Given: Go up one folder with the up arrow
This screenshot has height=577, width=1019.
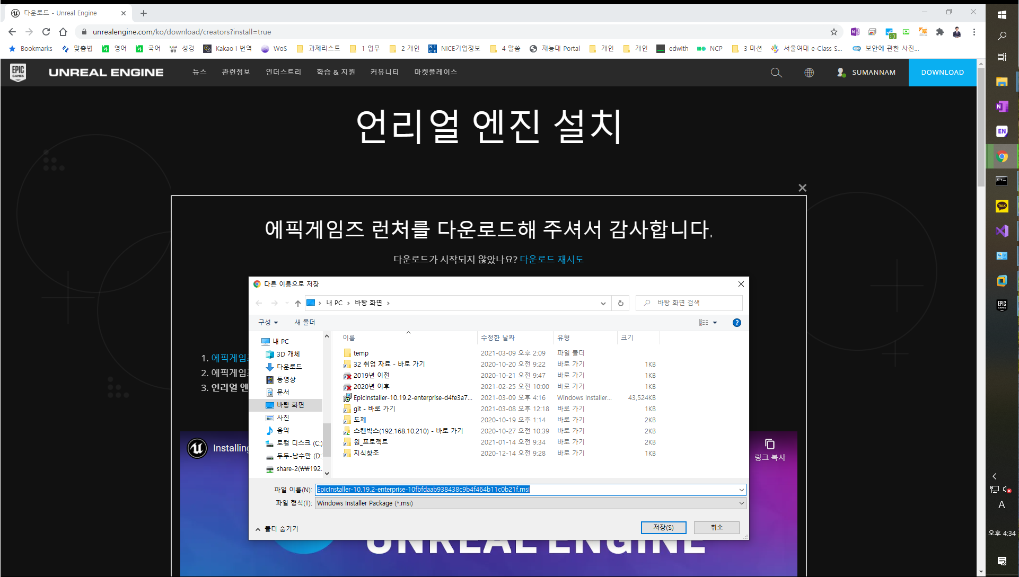Looking at the screenshot, I should coord(298,303).
